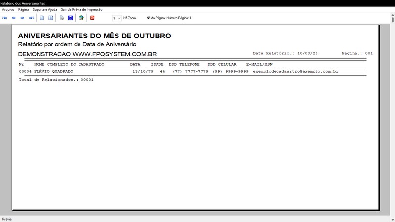Click the scrollbar down arrow
395x222 pixels.
[393, 220]
